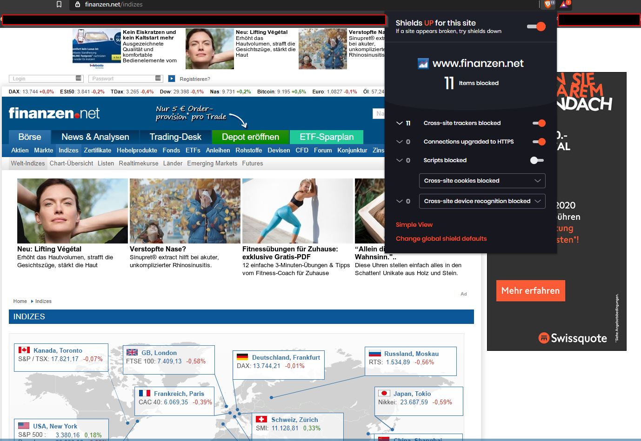Open the Börse main tab
Image resolution: width=641 pixels, height=441 pixels.
(30, 137)
